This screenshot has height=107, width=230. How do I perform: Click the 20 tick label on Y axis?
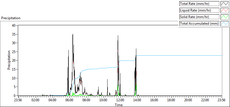(14, 61)
